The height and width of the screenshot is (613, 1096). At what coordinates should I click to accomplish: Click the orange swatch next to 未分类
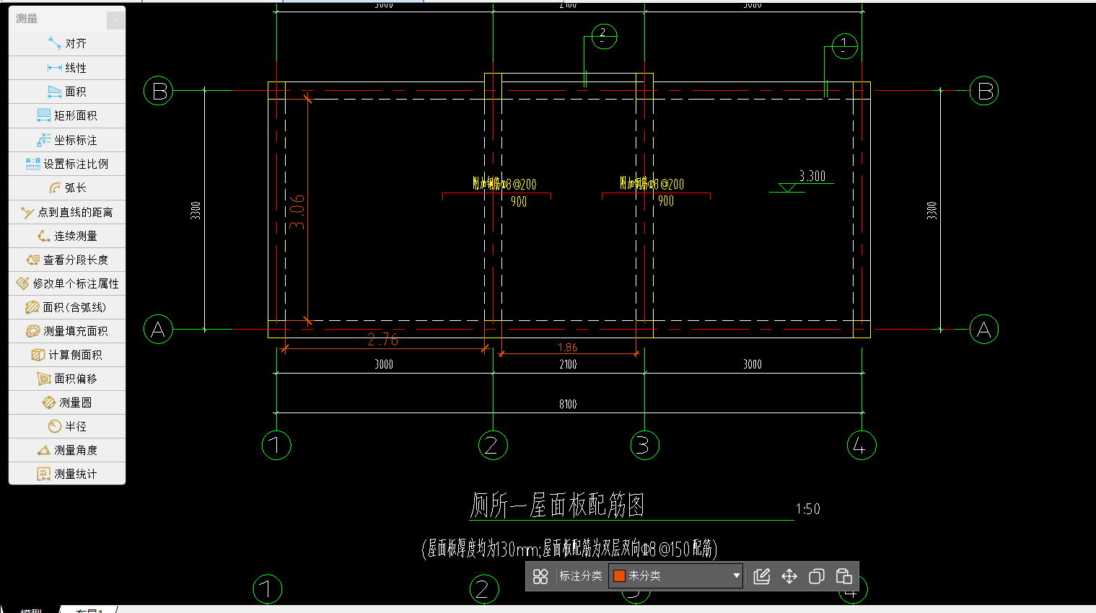(x=619, y=576)
